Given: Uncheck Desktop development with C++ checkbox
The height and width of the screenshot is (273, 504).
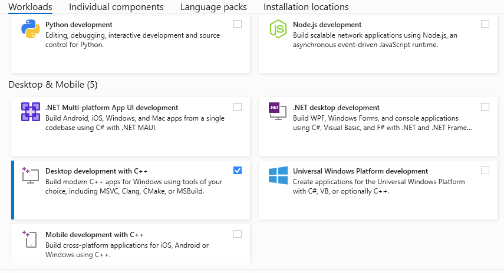Looking at the screenshot, I should coord(238,171).
